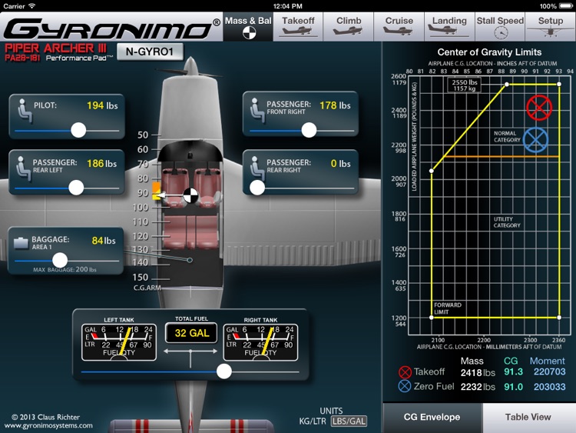Click the Zero Fuel legend icon
This screenshot has width=576, height=433.
coord(405,386)
